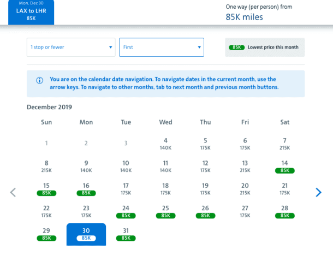
Task: Select Tuesday December 24 date
Action: [126, 211]
